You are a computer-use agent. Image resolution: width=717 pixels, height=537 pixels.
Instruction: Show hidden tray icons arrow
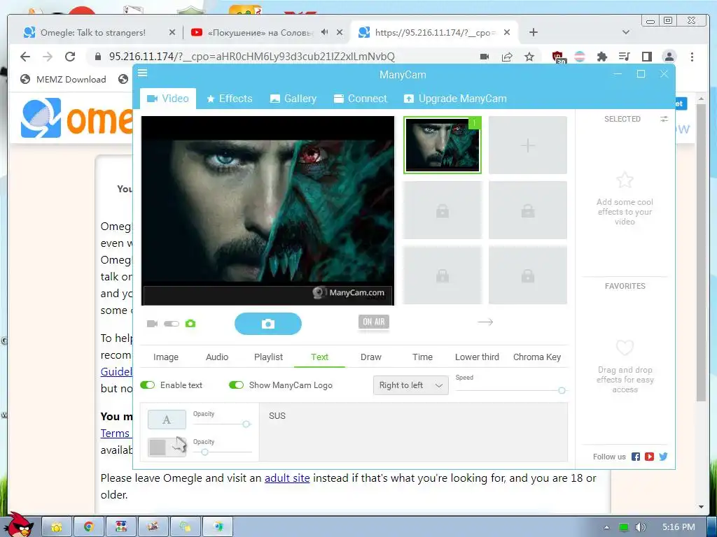[606, 527]
